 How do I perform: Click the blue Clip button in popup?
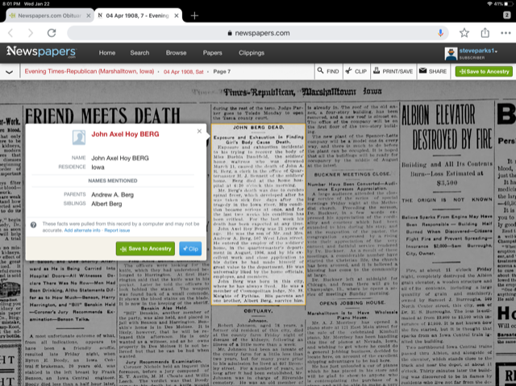click(190, 248)
